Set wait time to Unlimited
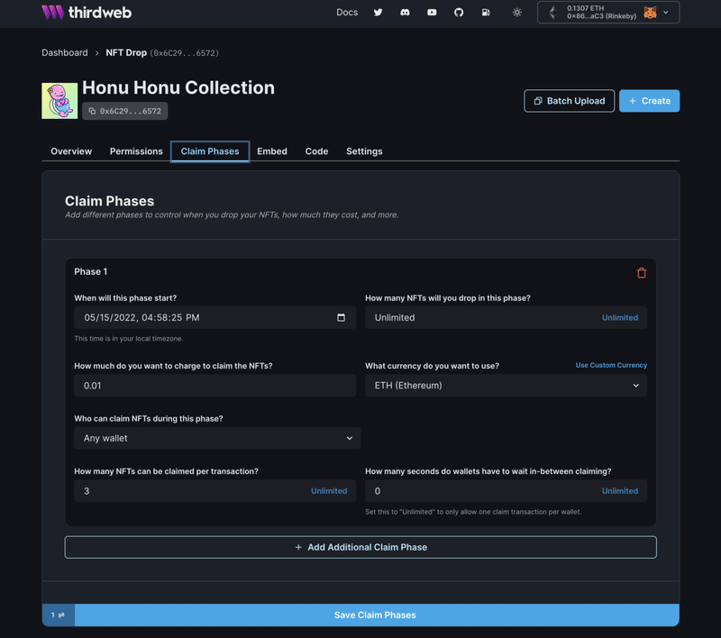Viewport: 721px width, 638px height. point(620,491)
